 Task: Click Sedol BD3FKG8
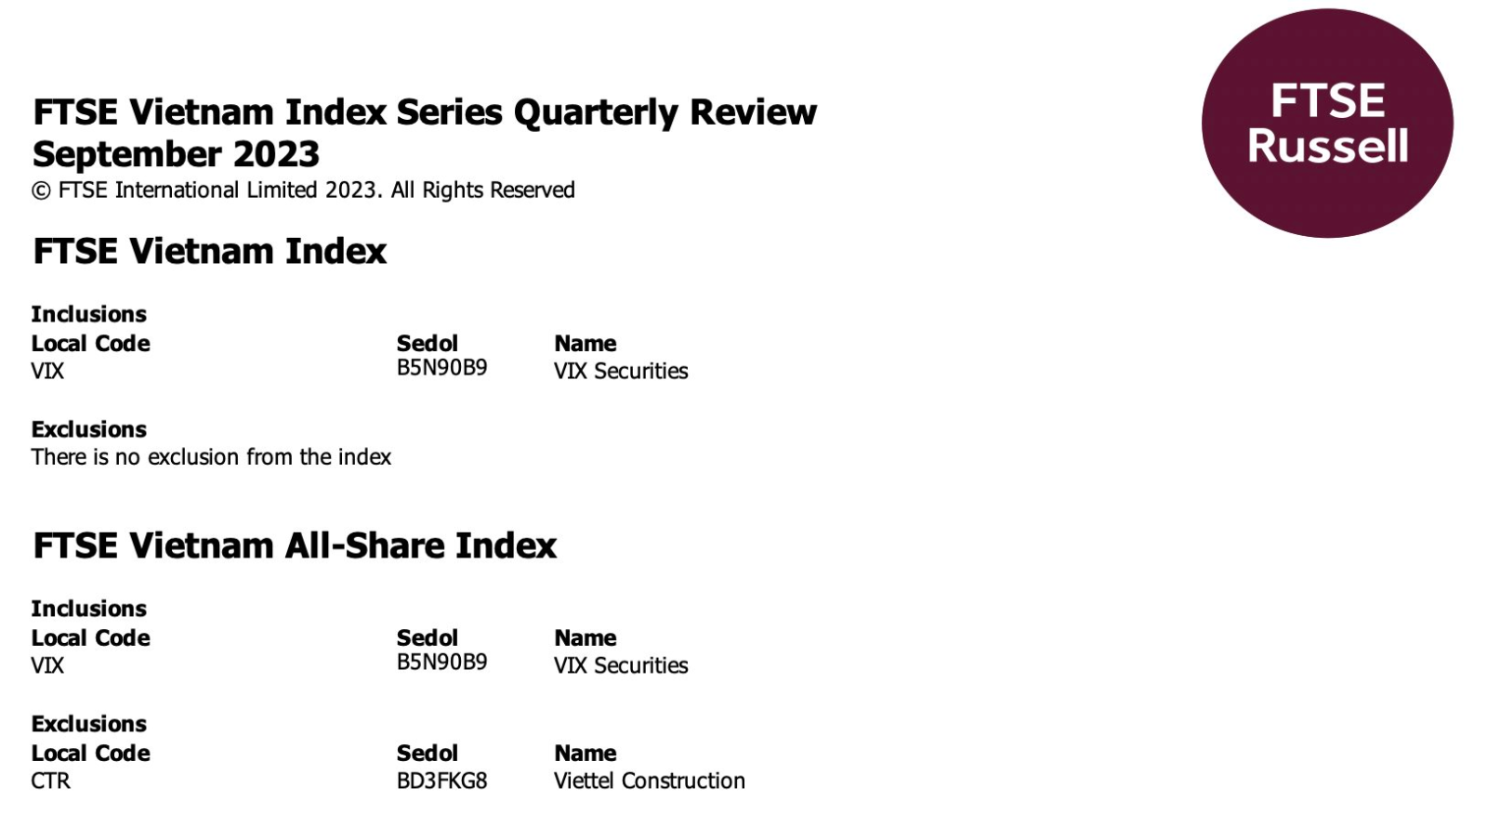click(441, 781)
